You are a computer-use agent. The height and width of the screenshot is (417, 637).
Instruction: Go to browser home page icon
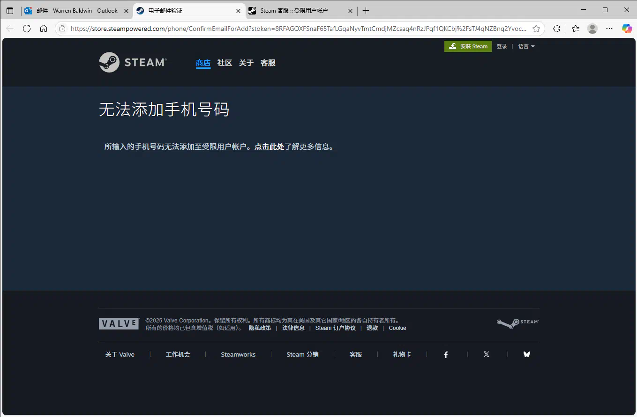(x=44, y=29)
